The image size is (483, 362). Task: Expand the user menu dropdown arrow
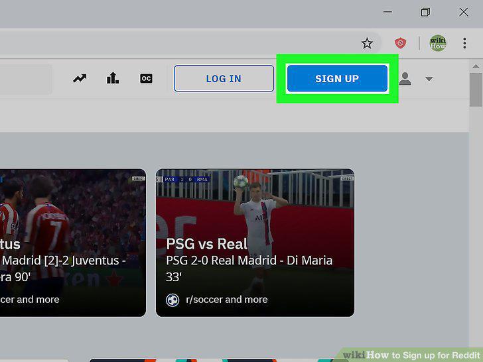[x=429, y=79]
